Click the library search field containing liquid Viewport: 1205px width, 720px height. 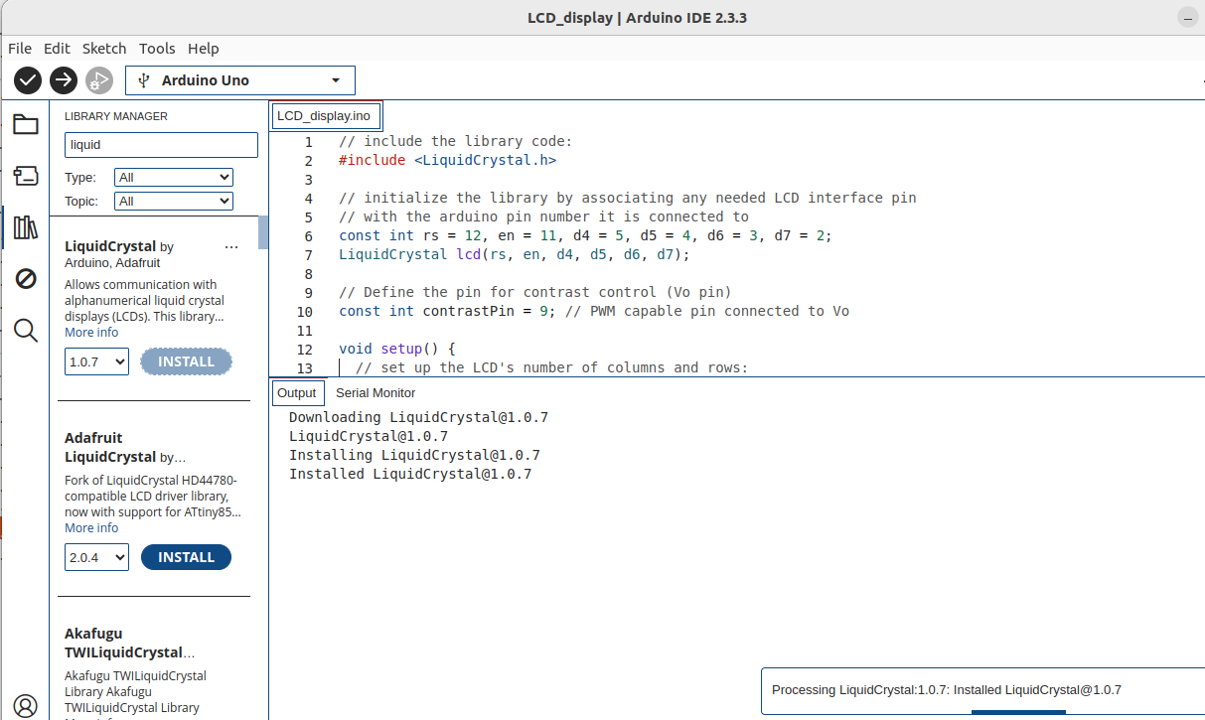click(x=161, y=145)
